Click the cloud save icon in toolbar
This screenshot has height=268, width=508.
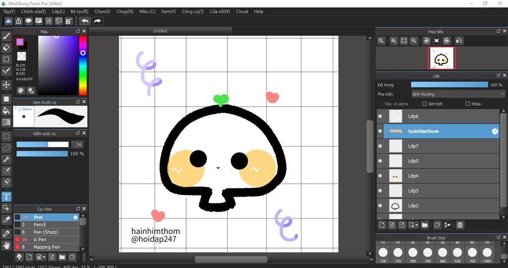(x=8, y=21)
